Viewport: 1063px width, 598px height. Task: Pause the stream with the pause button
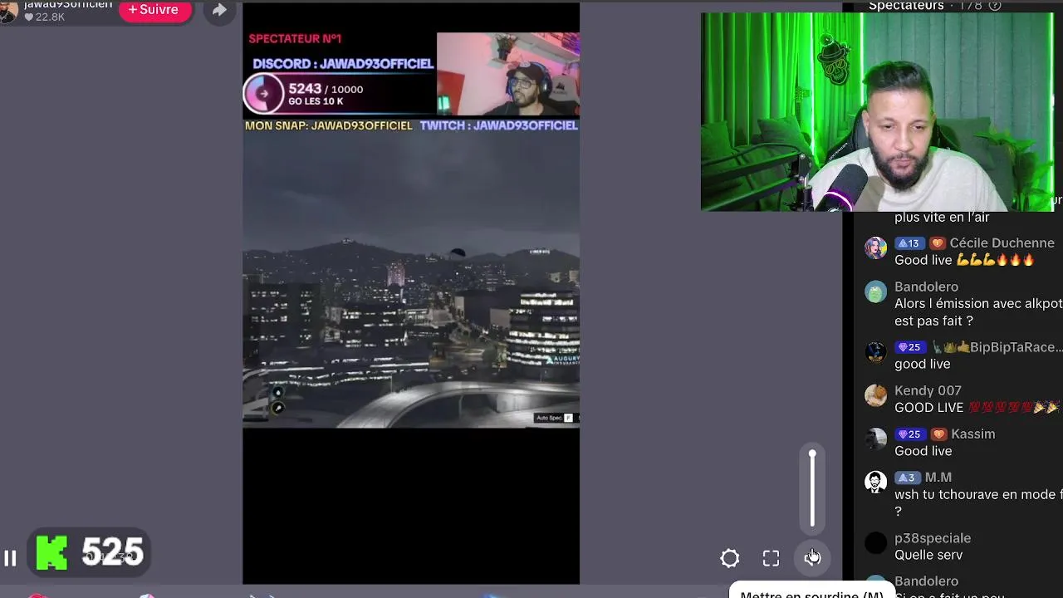[10, 558]
